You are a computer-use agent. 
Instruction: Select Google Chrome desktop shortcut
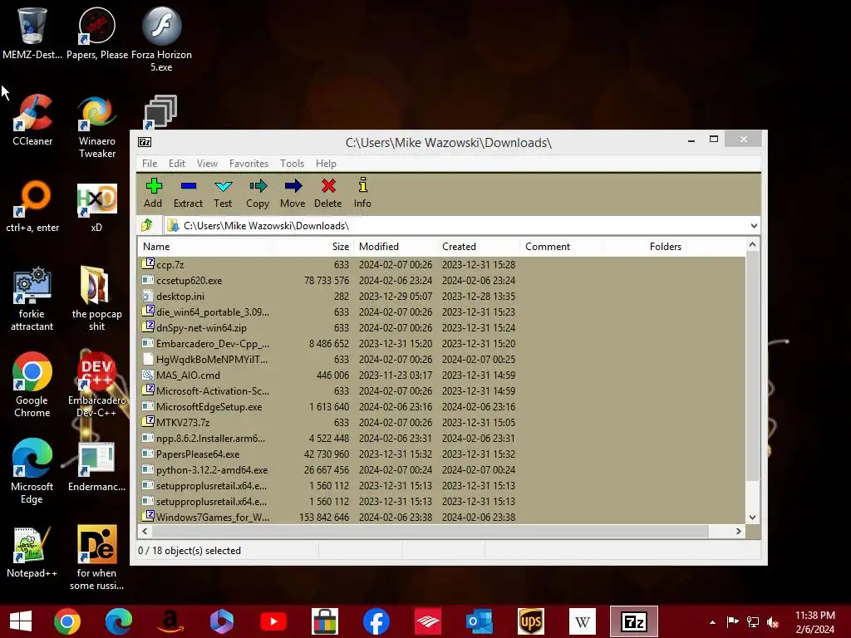[32, 385]
